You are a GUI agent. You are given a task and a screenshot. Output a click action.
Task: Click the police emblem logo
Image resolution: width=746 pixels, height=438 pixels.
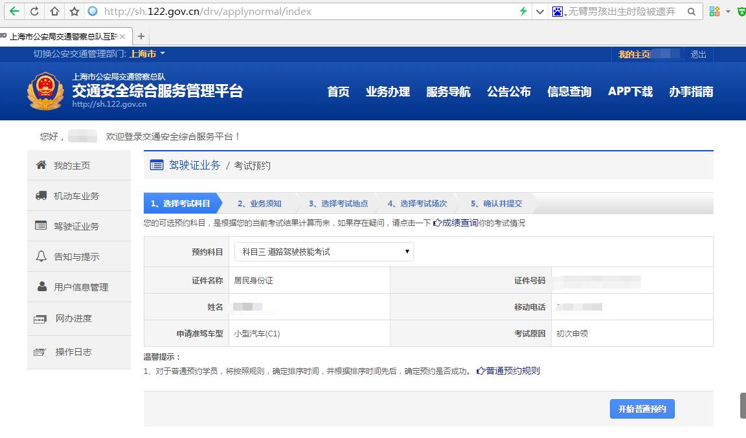coord(45,91)
